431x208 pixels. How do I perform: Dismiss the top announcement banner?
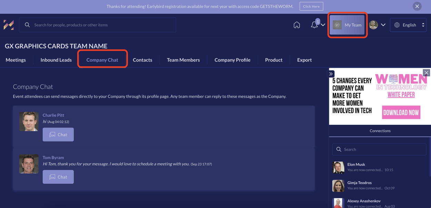417,6
